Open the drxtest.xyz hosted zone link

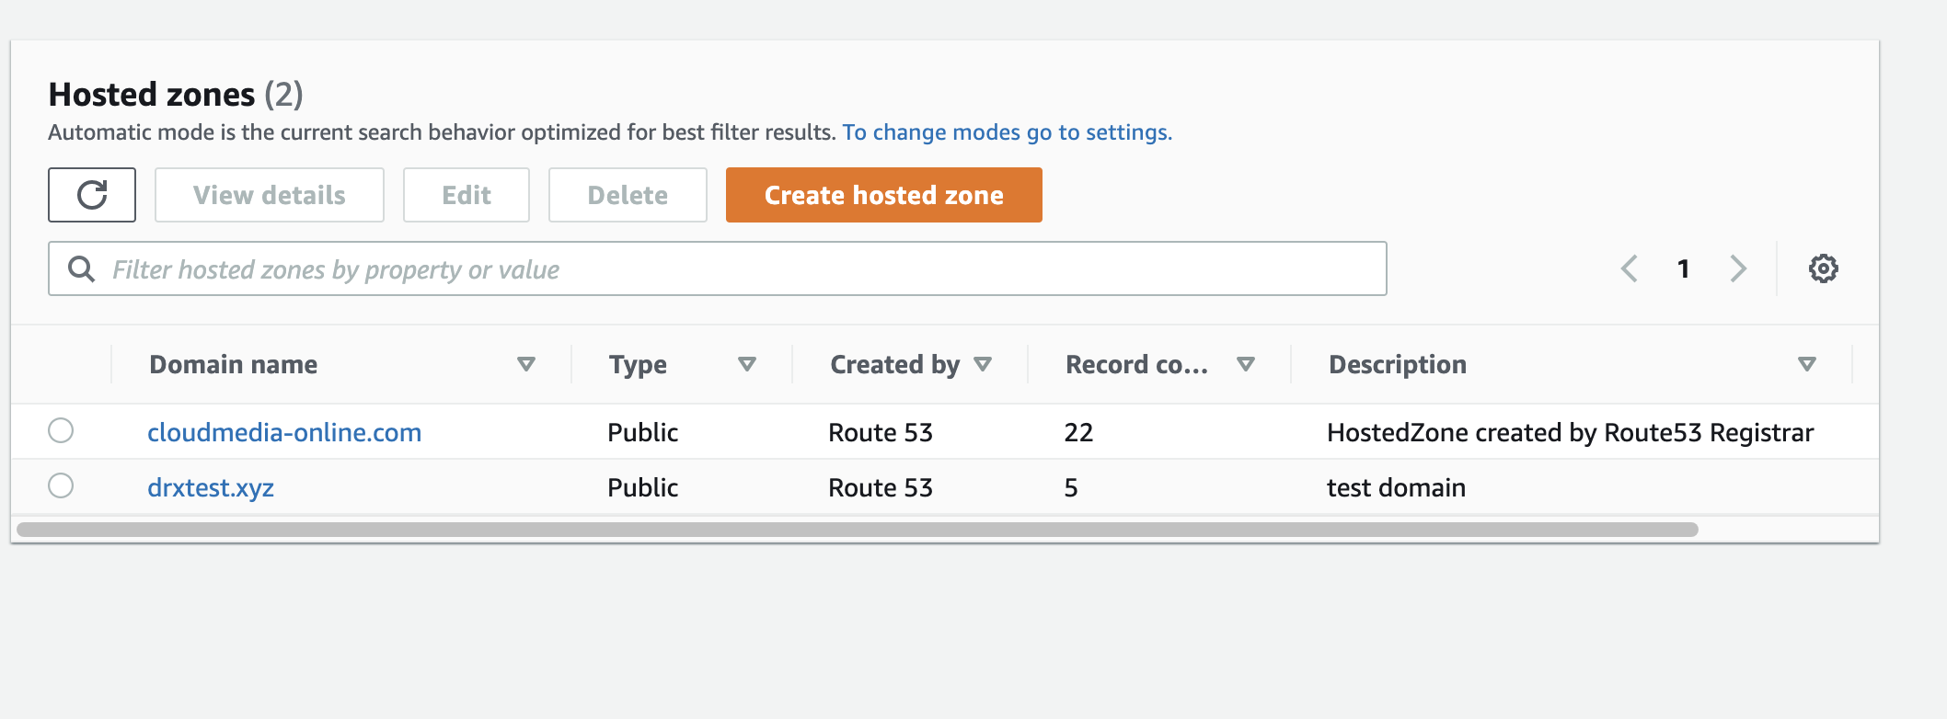(211, 487)
